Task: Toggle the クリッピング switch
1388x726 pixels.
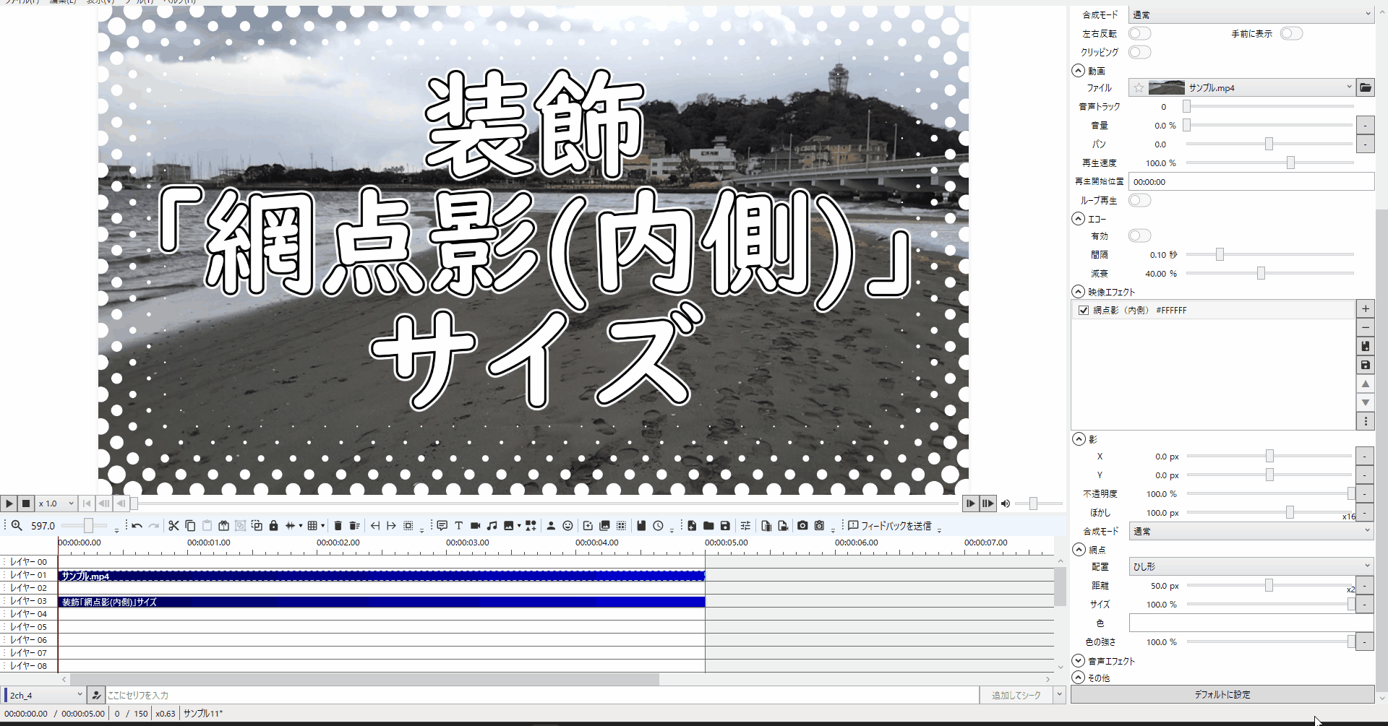Action: (1139, 52)
